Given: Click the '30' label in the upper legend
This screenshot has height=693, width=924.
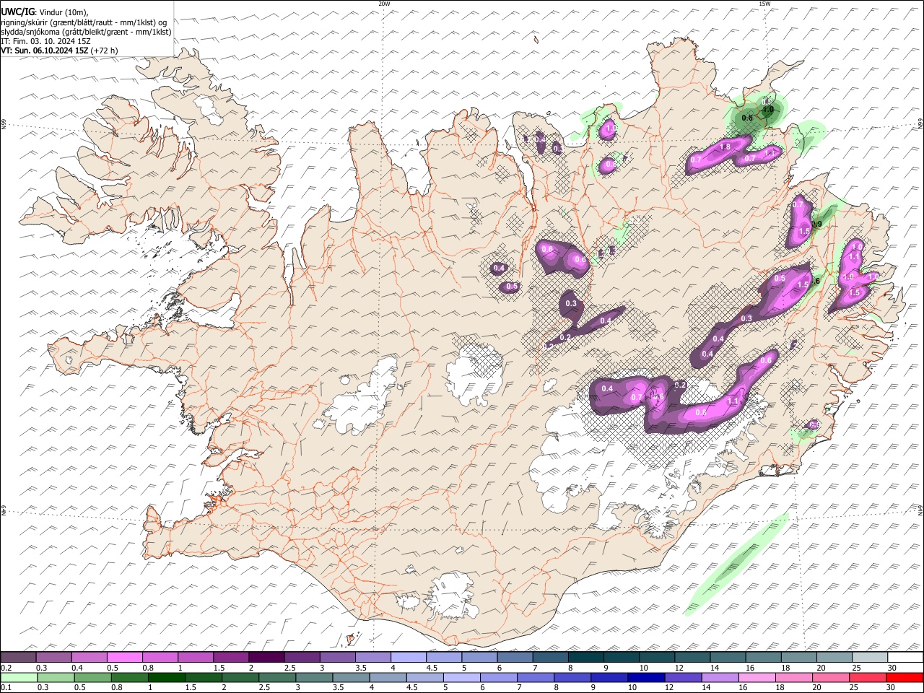Looking at the screenshot, I should click(892, 668).
